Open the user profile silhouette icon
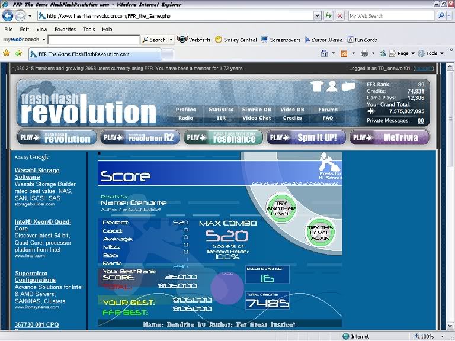The height and width of the screenshot is (341, 455). click(332, 86)
